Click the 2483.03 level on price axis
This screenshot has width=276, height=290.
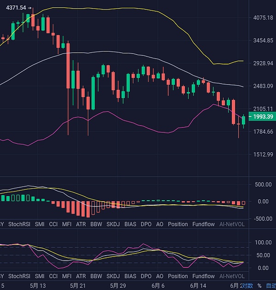263,86
